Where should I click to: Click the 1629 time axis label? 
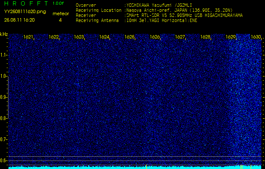[231, 37]
